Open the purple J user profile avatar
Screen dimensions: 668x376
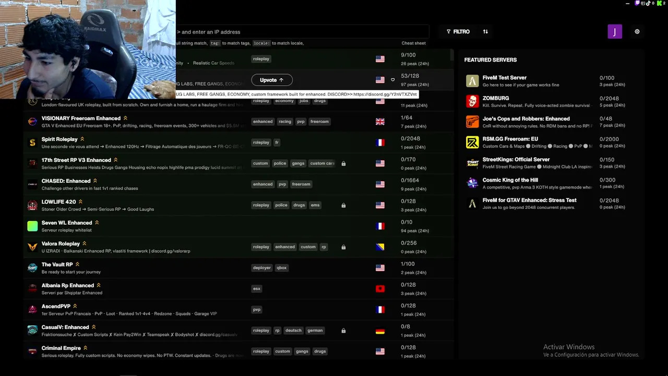pyautogui.click(x=615, y=32)
